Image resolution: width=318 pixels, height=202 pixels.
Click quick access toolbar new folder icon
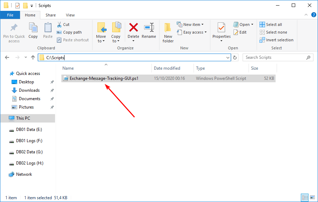(x=25, y=6)
